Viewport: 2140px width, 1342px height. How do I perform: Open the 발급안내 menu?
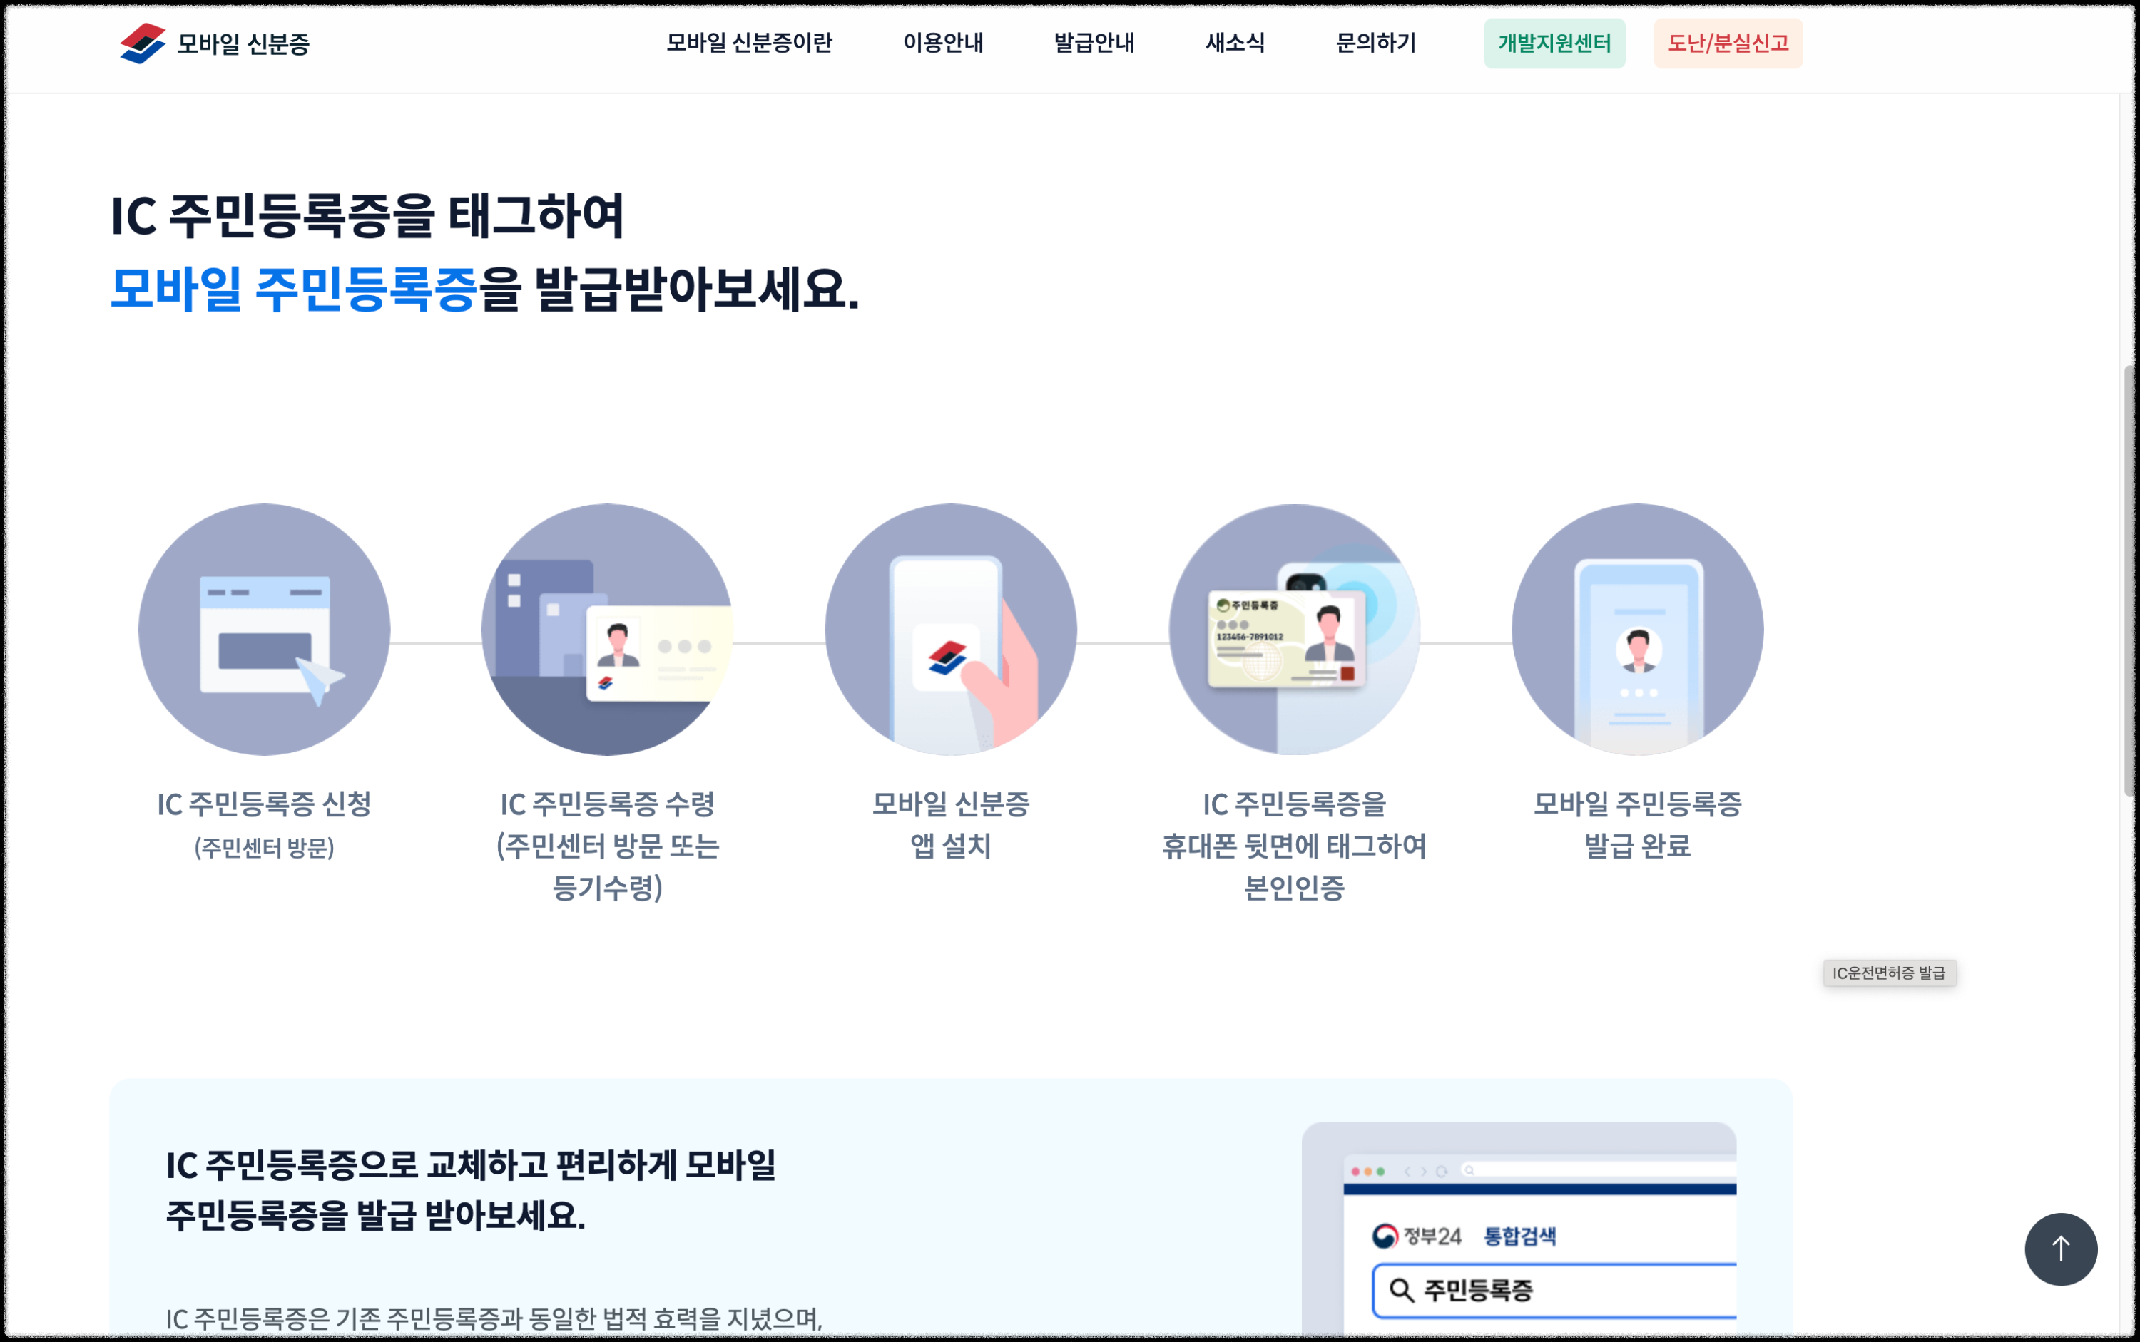coord(1093,43)
